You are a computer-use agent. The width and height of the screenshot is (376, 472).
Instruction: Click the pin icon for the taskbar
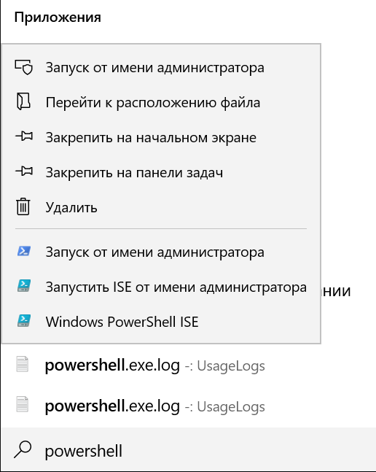coord(24,171)
